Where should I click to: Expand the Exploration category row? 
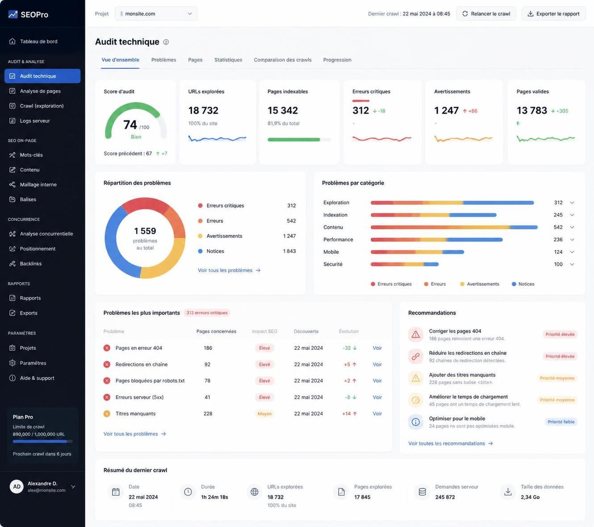(572, 203)
